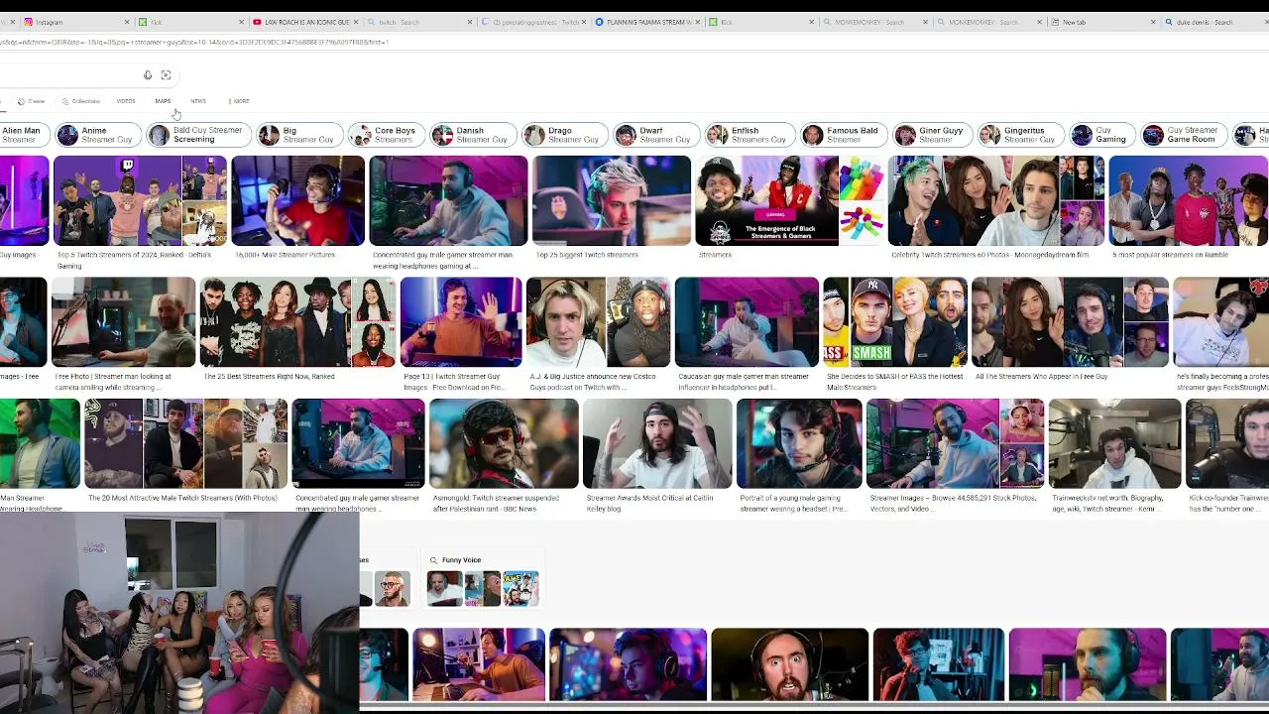Viewport: 1269px width, 714px height.
Task: Open the Funny Voice related search
Action: [x=483, y=579]
